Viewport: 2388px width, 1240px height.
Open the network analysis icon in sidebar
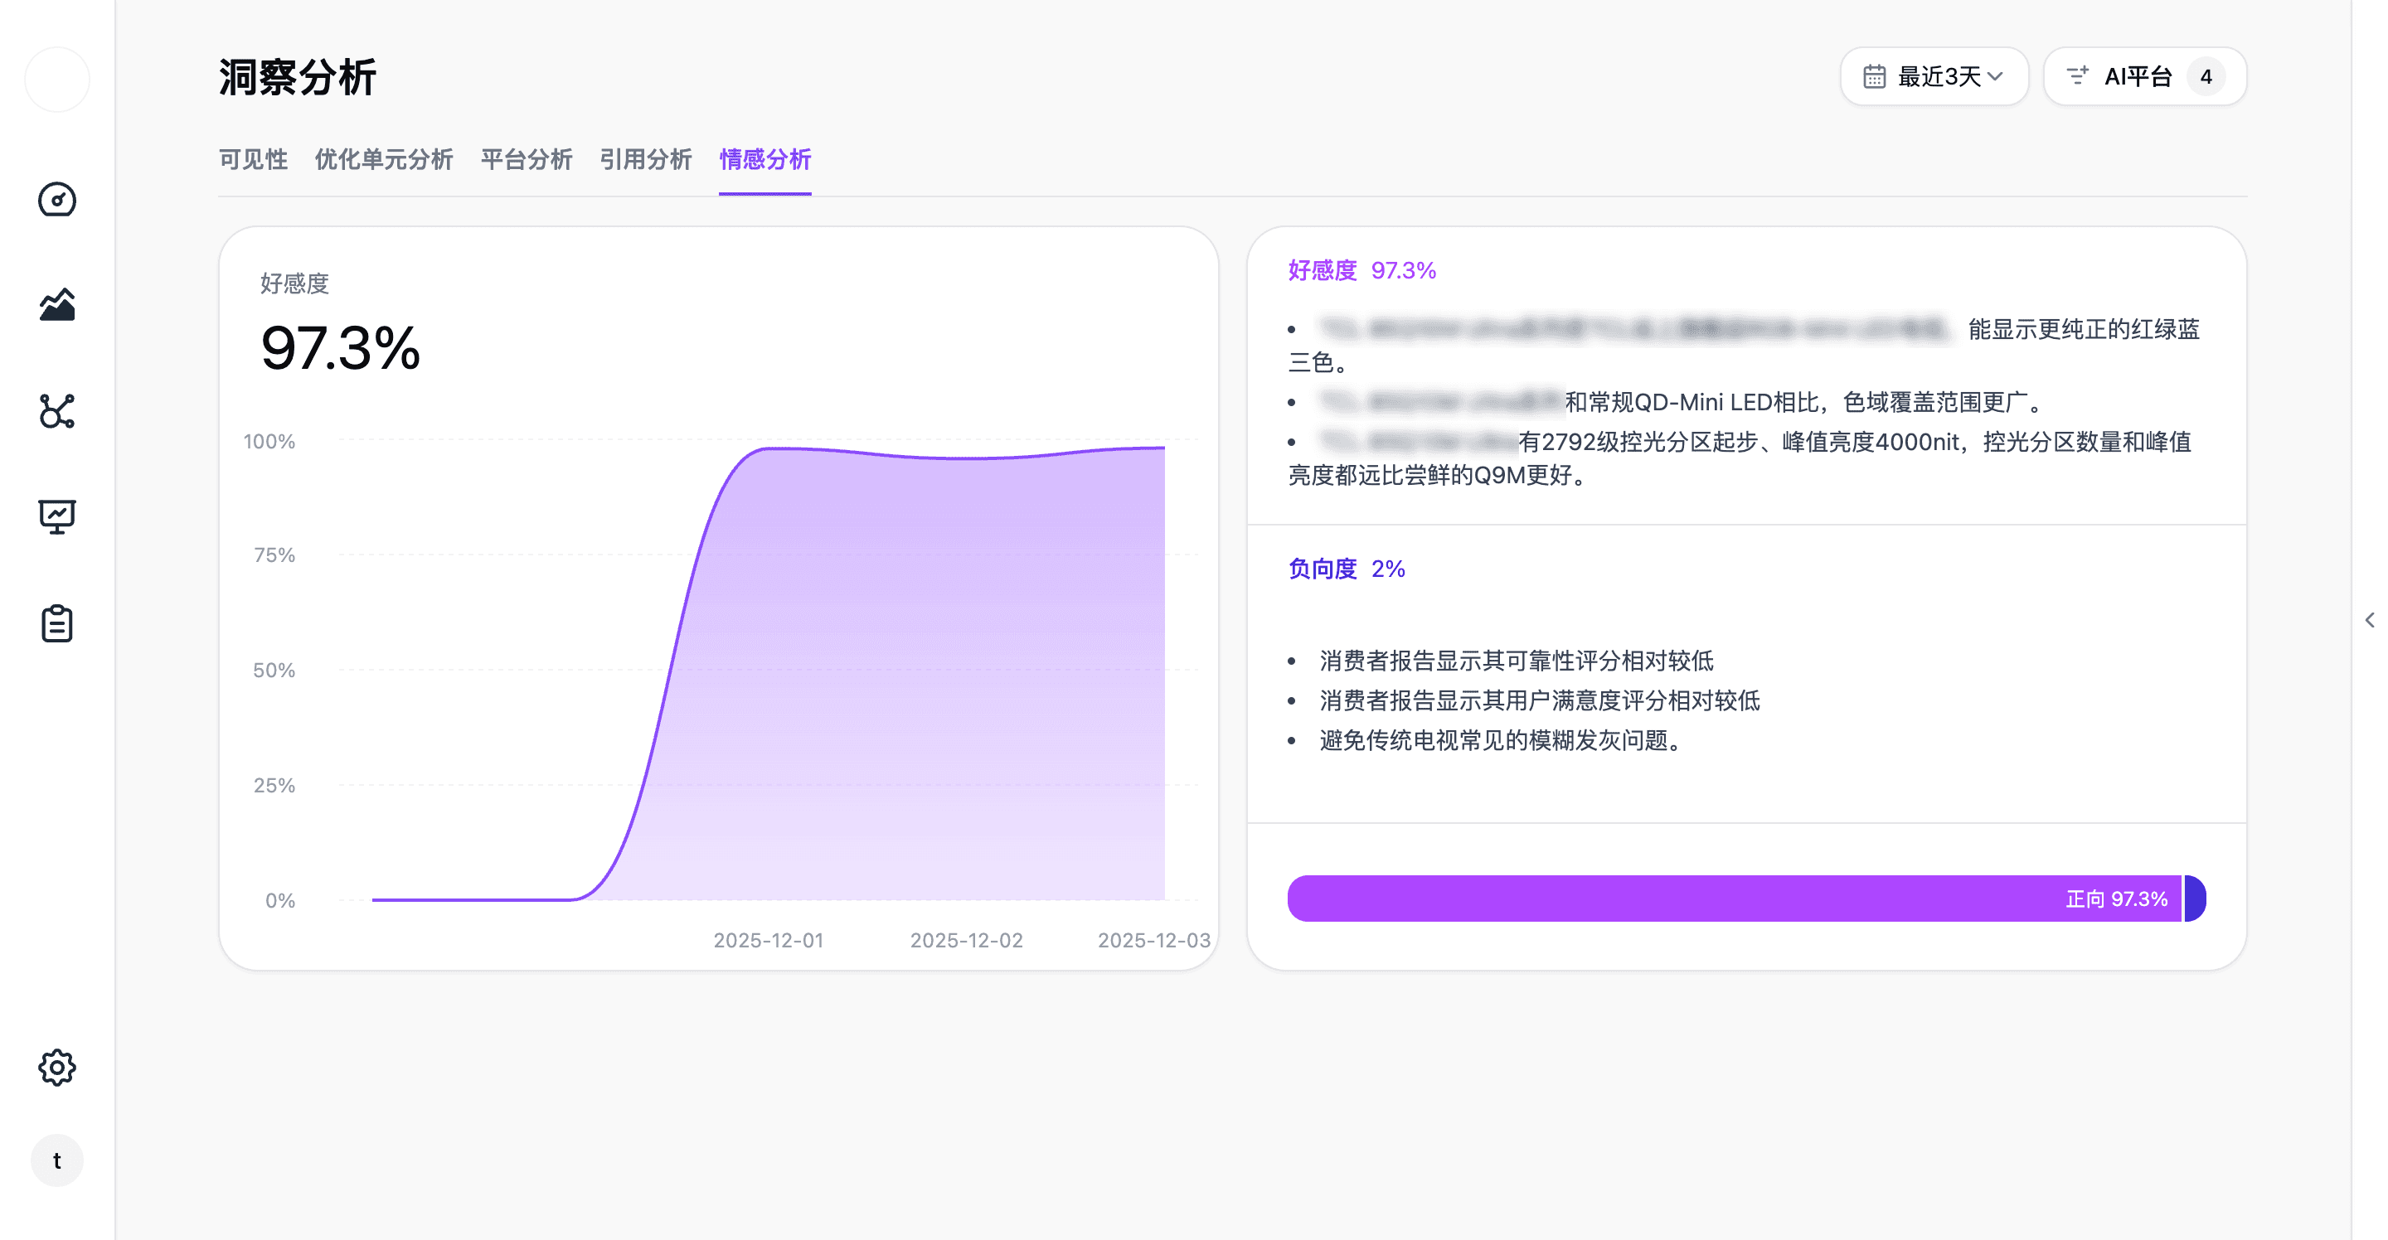56,413
